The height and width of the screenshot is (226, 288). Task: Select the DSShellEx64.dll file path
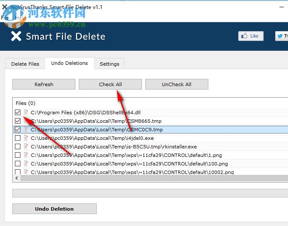86,113
